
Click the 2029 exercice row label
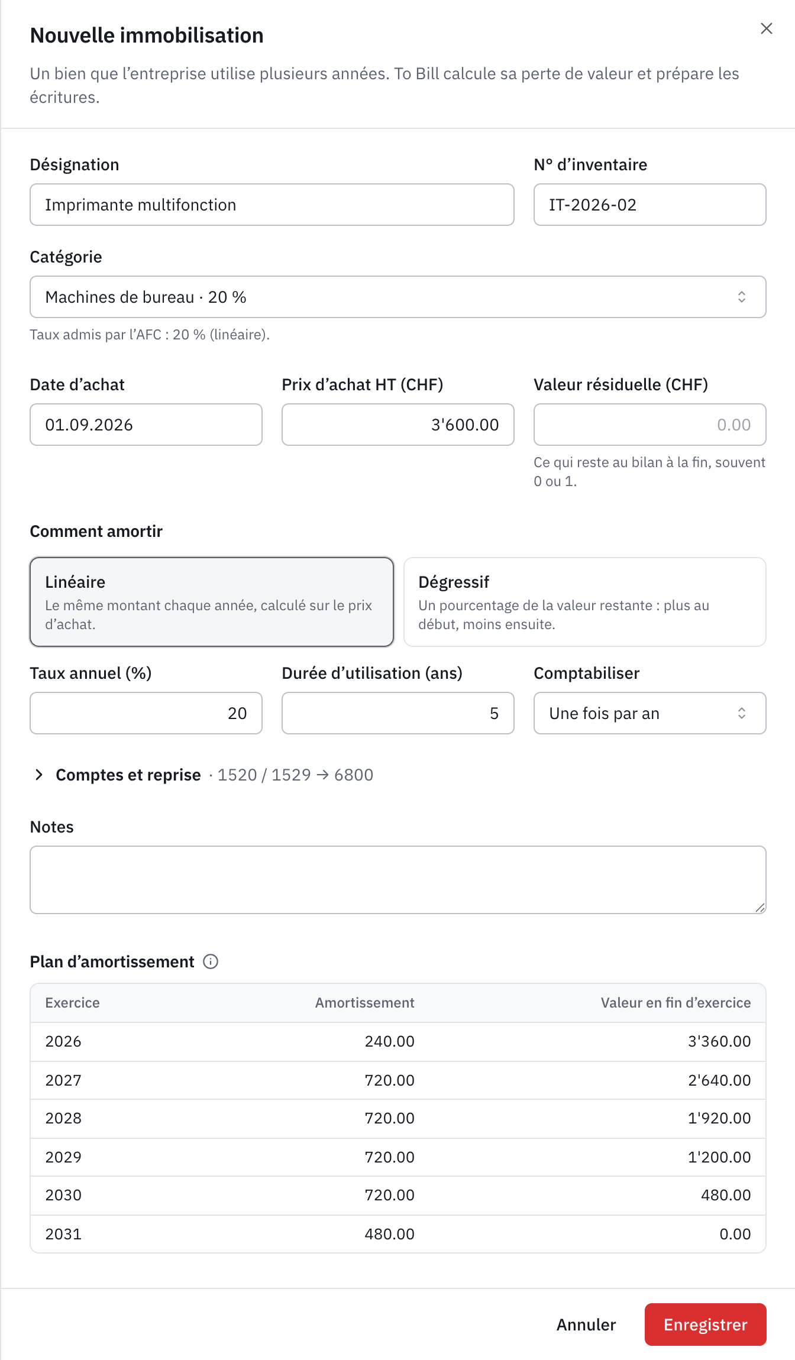point(63,1157)
